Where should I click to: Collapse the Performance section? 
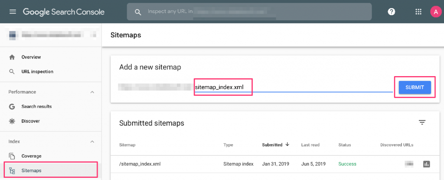92,92
